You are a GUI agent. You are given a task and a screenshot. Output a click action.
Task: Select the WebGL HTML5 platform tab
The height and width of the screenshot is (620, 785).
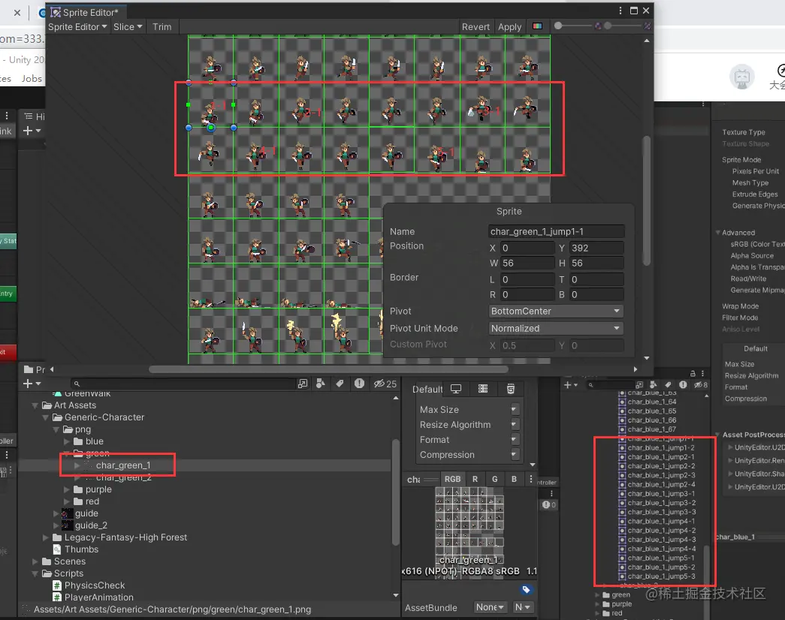point(511,389)
